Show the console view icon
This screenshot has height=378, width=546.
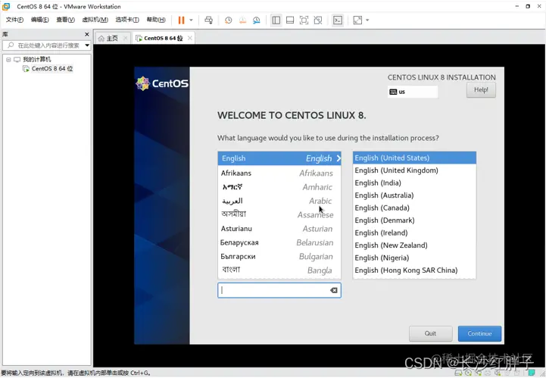[338, 20]
